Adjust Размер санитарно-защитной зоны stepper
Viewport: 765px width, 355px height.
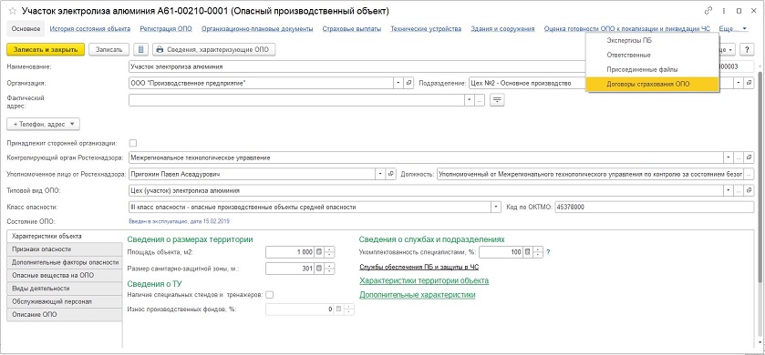[x=330, y=269]
